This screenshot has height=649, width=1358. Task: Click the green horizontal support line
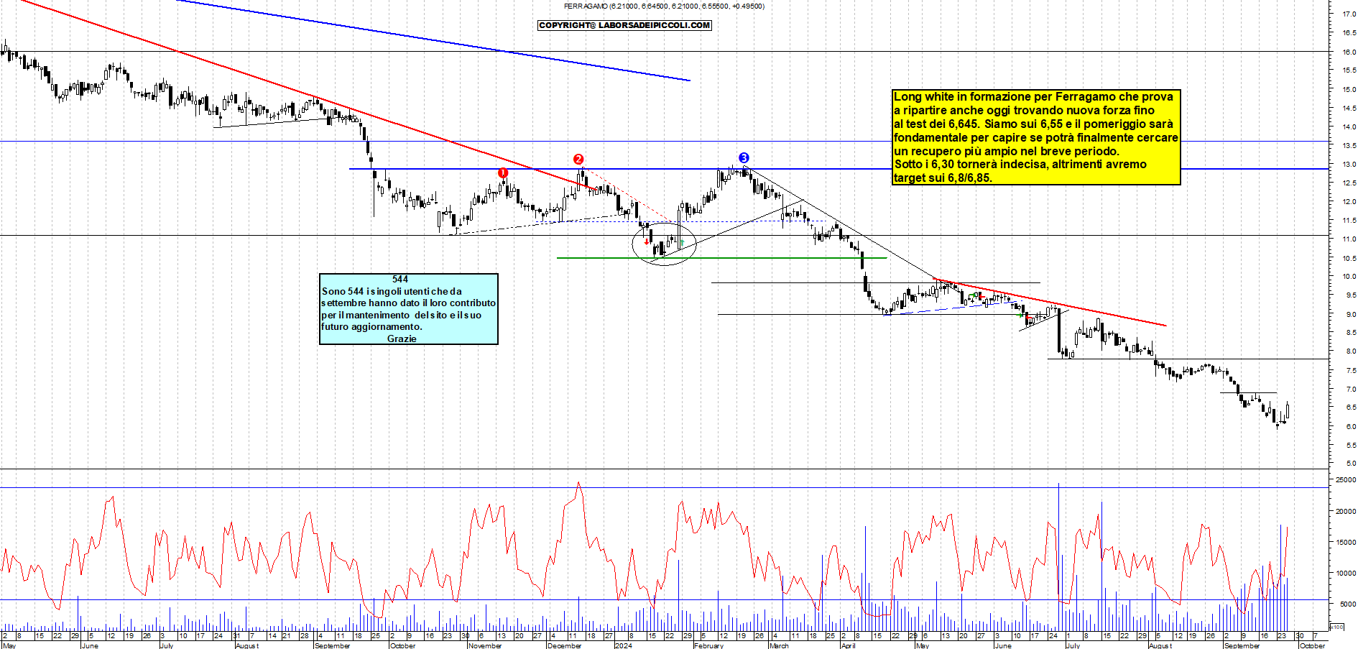721,258
